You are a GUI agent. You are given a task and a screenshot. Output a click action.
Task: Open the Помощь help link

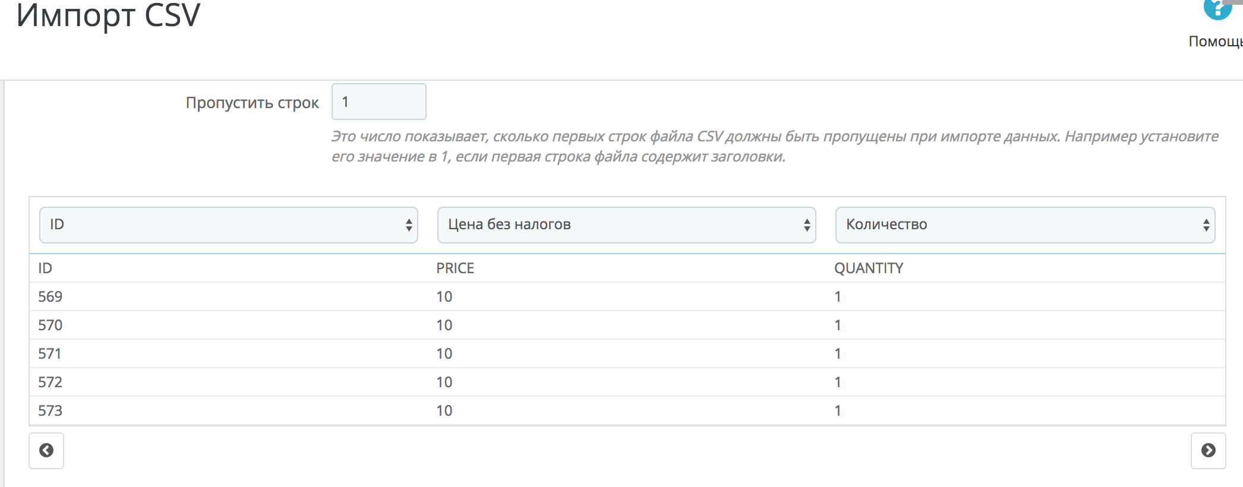click(x=1214, y=41)
